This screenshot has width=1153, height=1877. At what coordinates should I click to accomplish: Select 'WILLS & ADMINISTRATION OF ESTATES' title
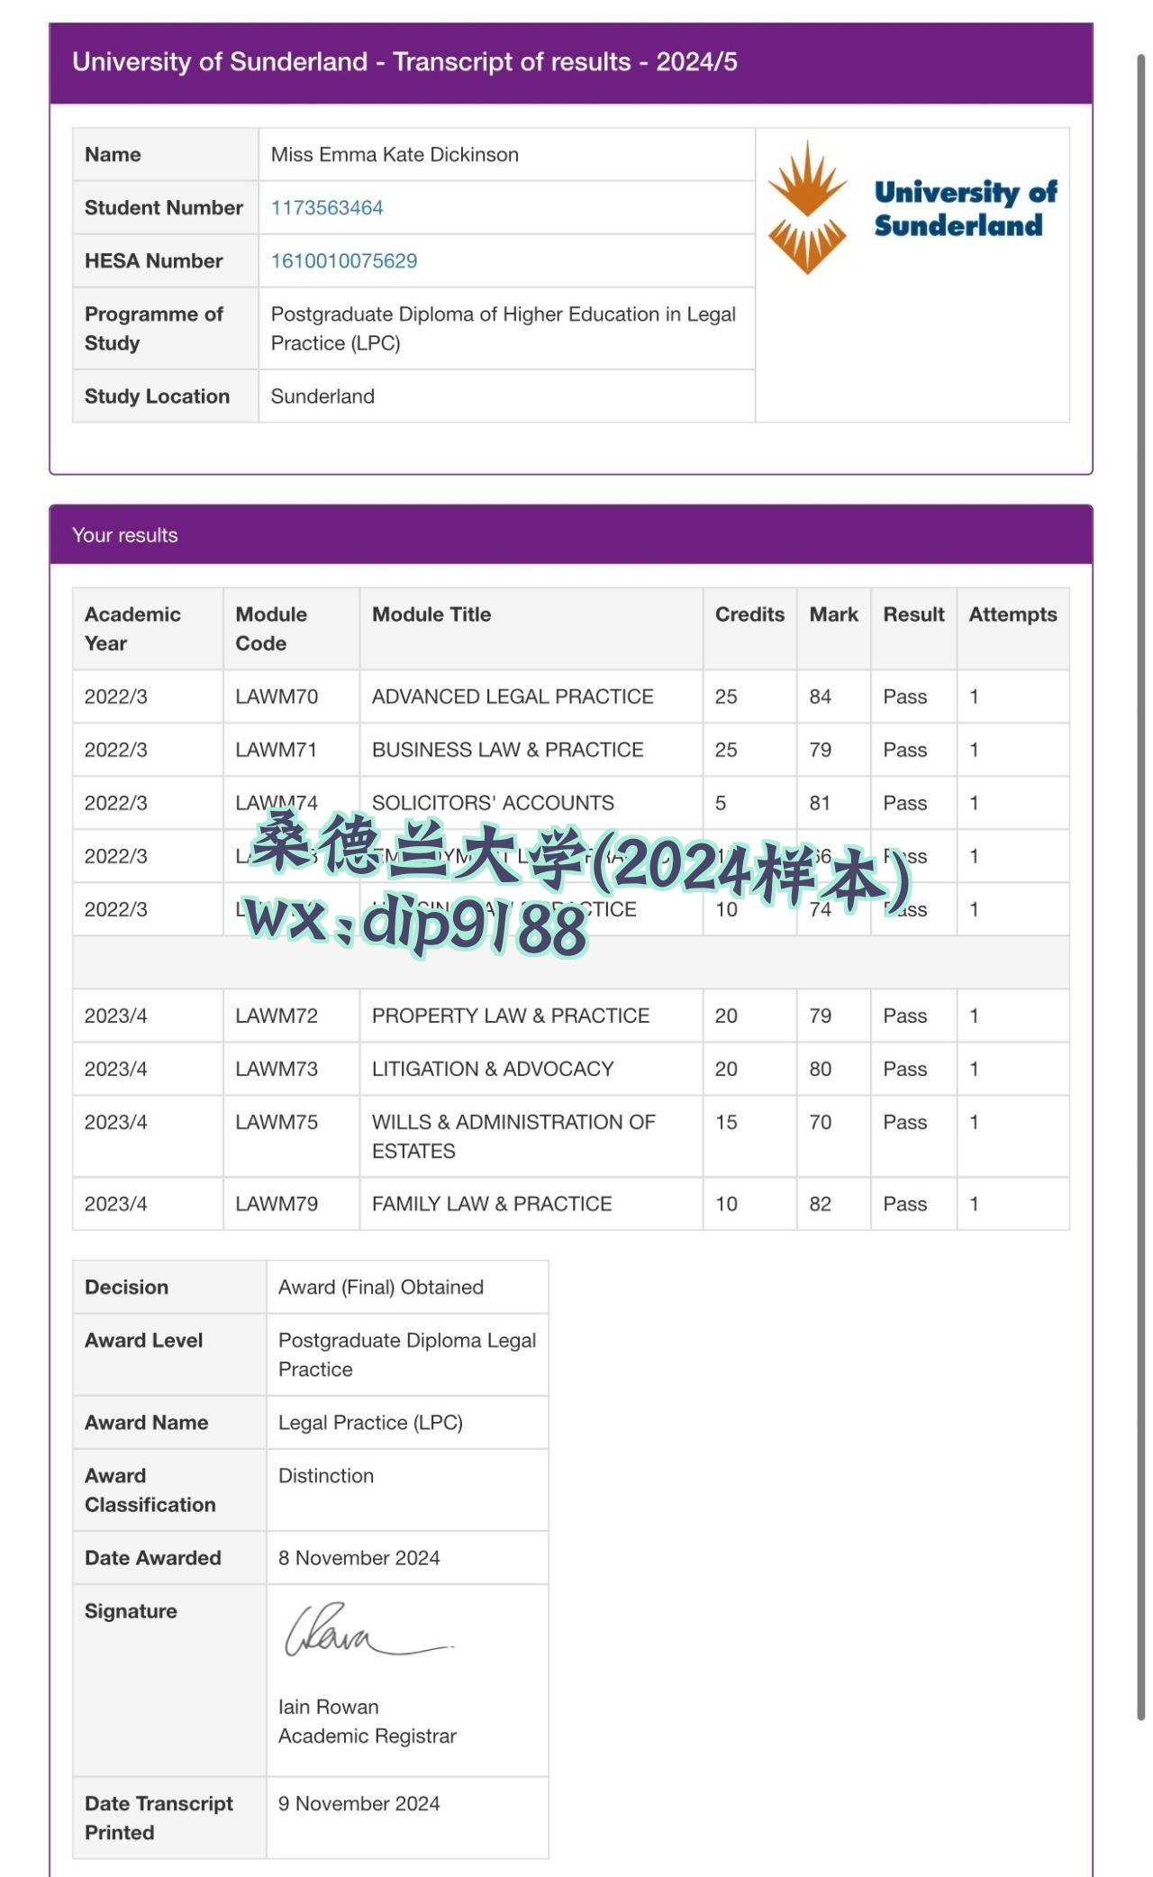pos(513,1136)
